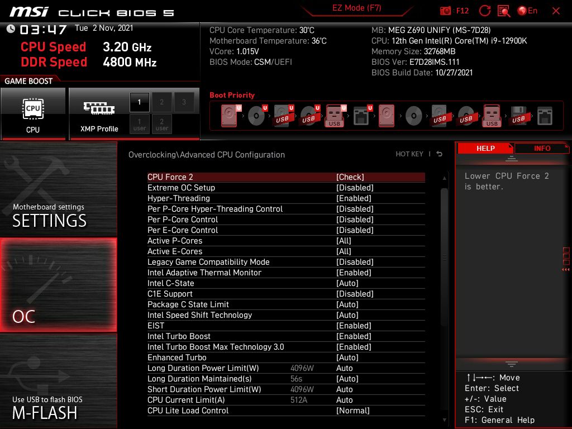Open the HOT KEY list
572x429 pixels.
(x=409, y=154)
